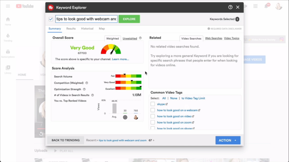Select the HOME channel tab
The image size is (289, 162).
click(22, 75)
